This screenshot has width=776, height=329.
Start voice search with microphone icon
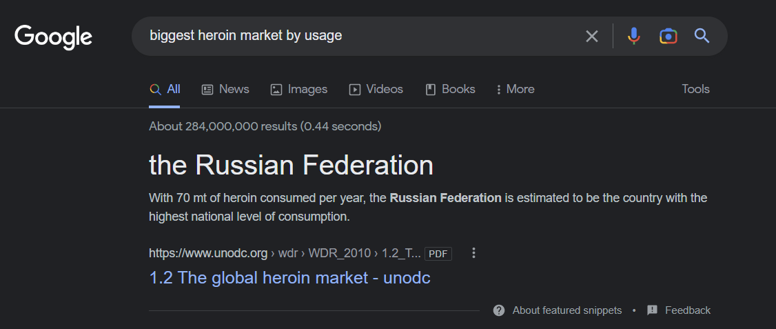[x=633, y=36]
